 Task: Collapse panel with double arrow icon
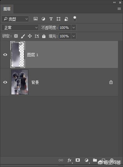tap(114, 3)
